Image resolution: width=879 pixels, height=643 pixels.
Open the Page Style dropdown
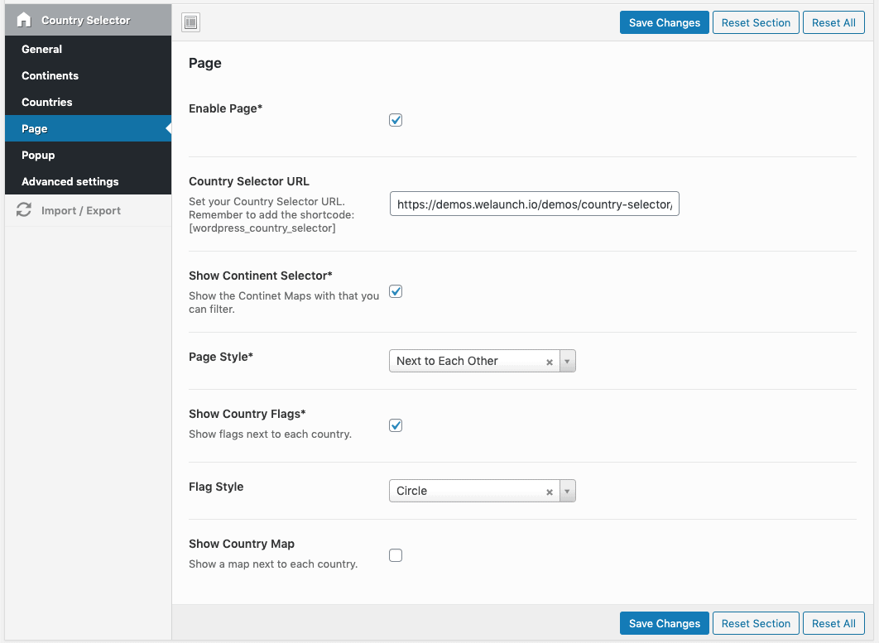pos(567,361)
